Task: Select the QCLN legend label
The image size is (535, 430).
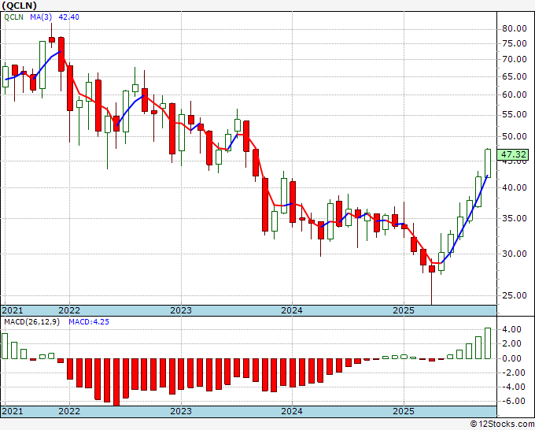Action: coord(13,17)
